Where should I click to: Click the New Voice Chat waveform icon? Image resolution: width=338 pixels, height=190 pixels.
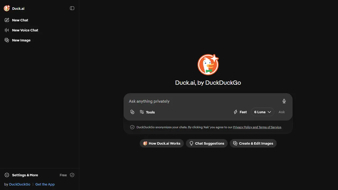(7, 30)
